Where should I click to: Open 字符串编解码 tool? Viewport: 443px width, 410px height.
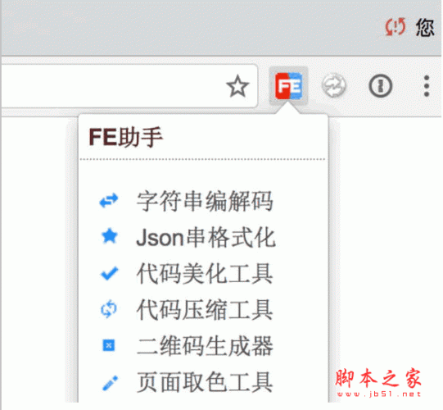pos(205,201)
